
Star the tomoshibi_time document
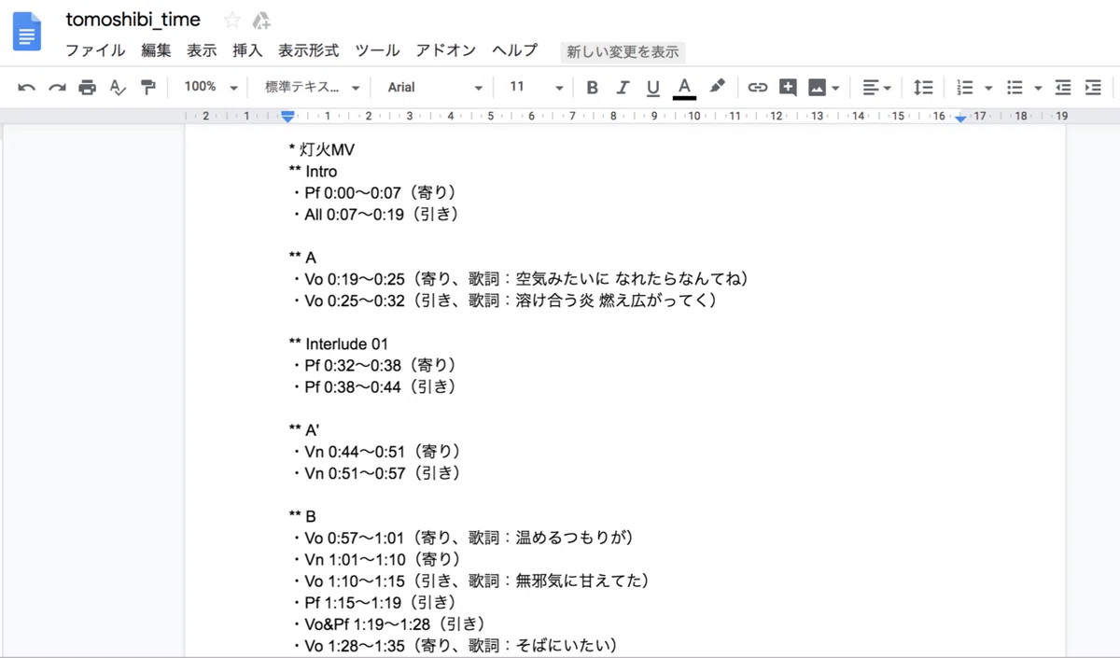(231, 21)
